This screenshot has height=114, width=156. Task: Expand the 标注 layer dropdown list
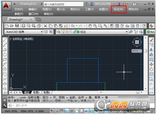[127, 32]
